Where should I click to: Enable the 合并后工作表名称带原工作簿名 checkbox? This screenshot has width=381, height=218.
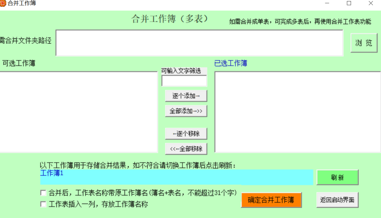(43, 193)
